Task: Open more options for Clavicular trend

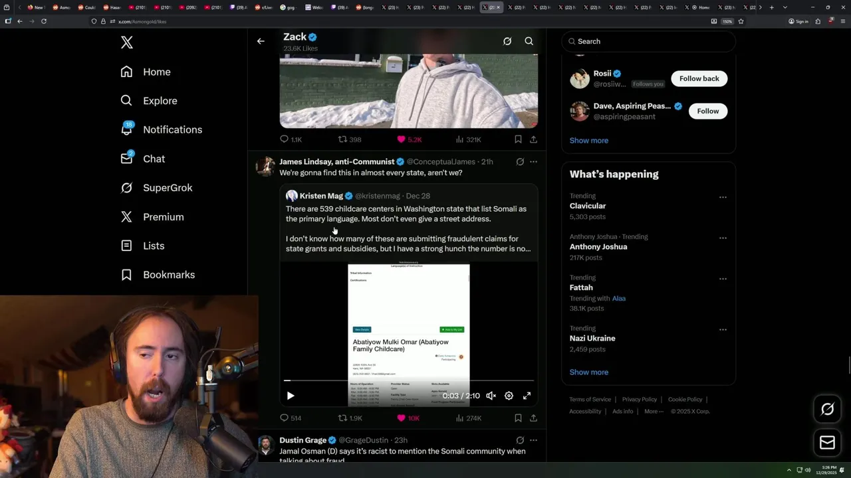Action: click(x=723, y=197)
